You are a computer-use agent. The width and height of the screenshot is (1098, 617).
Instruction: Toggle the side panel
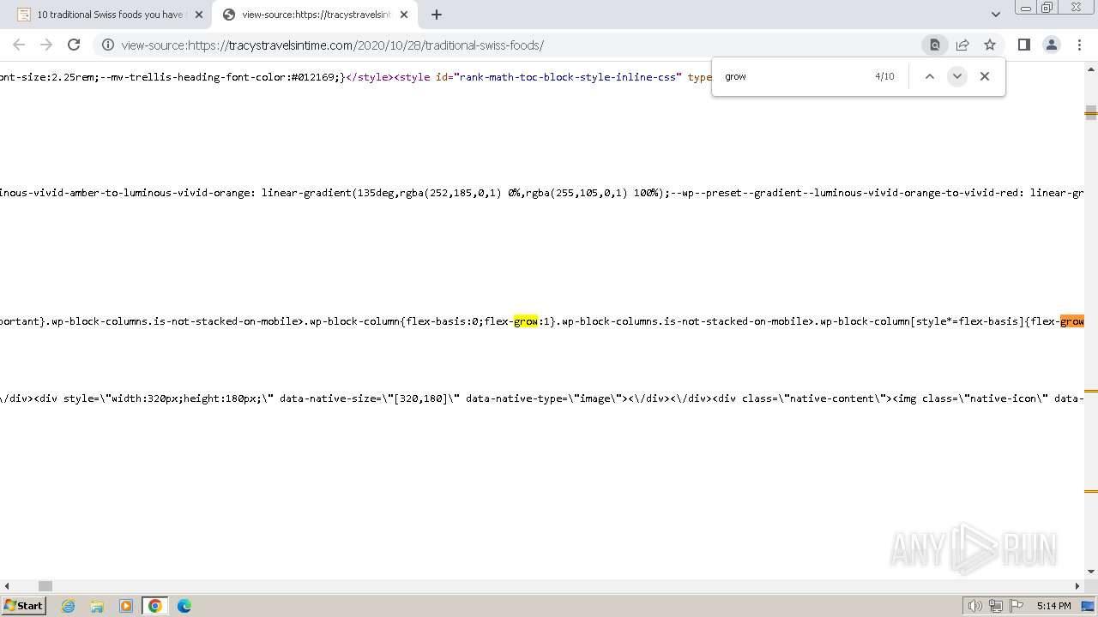[x=1023, y=45]
